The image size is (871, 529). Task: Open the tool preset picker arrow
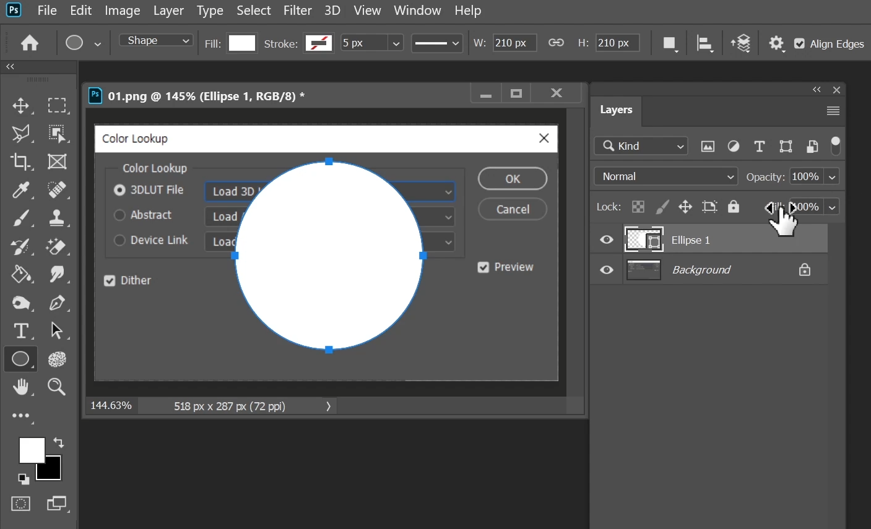pos(97,44)
